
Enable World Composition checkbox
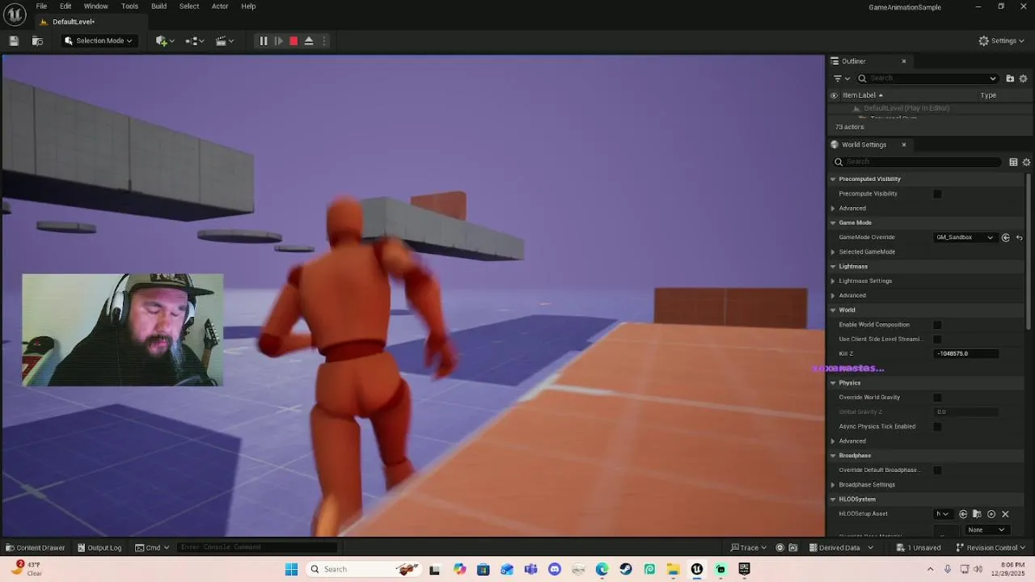937,325
